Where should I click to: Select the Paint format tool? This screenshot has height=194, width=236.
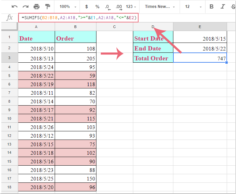point(47,7)
